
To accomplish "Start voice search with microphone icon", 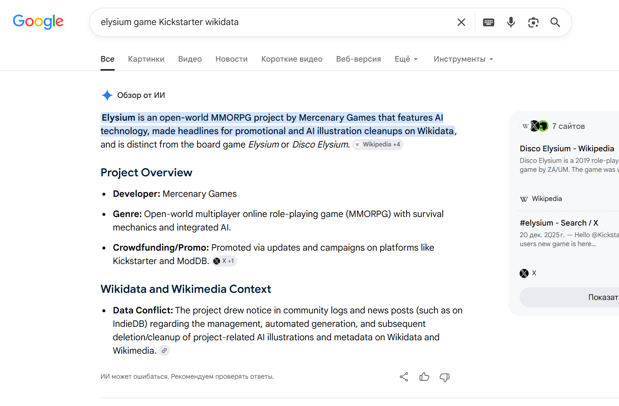I will (511, 22).
